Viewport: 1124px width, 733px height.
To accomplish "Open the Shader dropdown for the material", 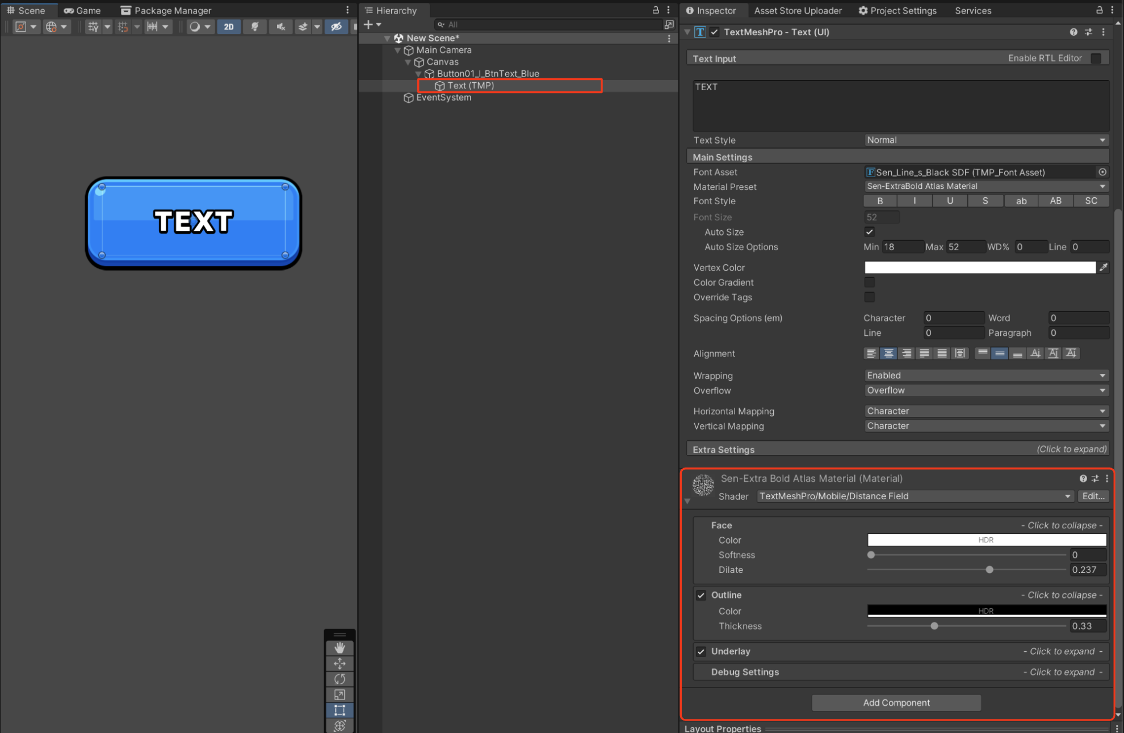I will (x=915, y=496).
